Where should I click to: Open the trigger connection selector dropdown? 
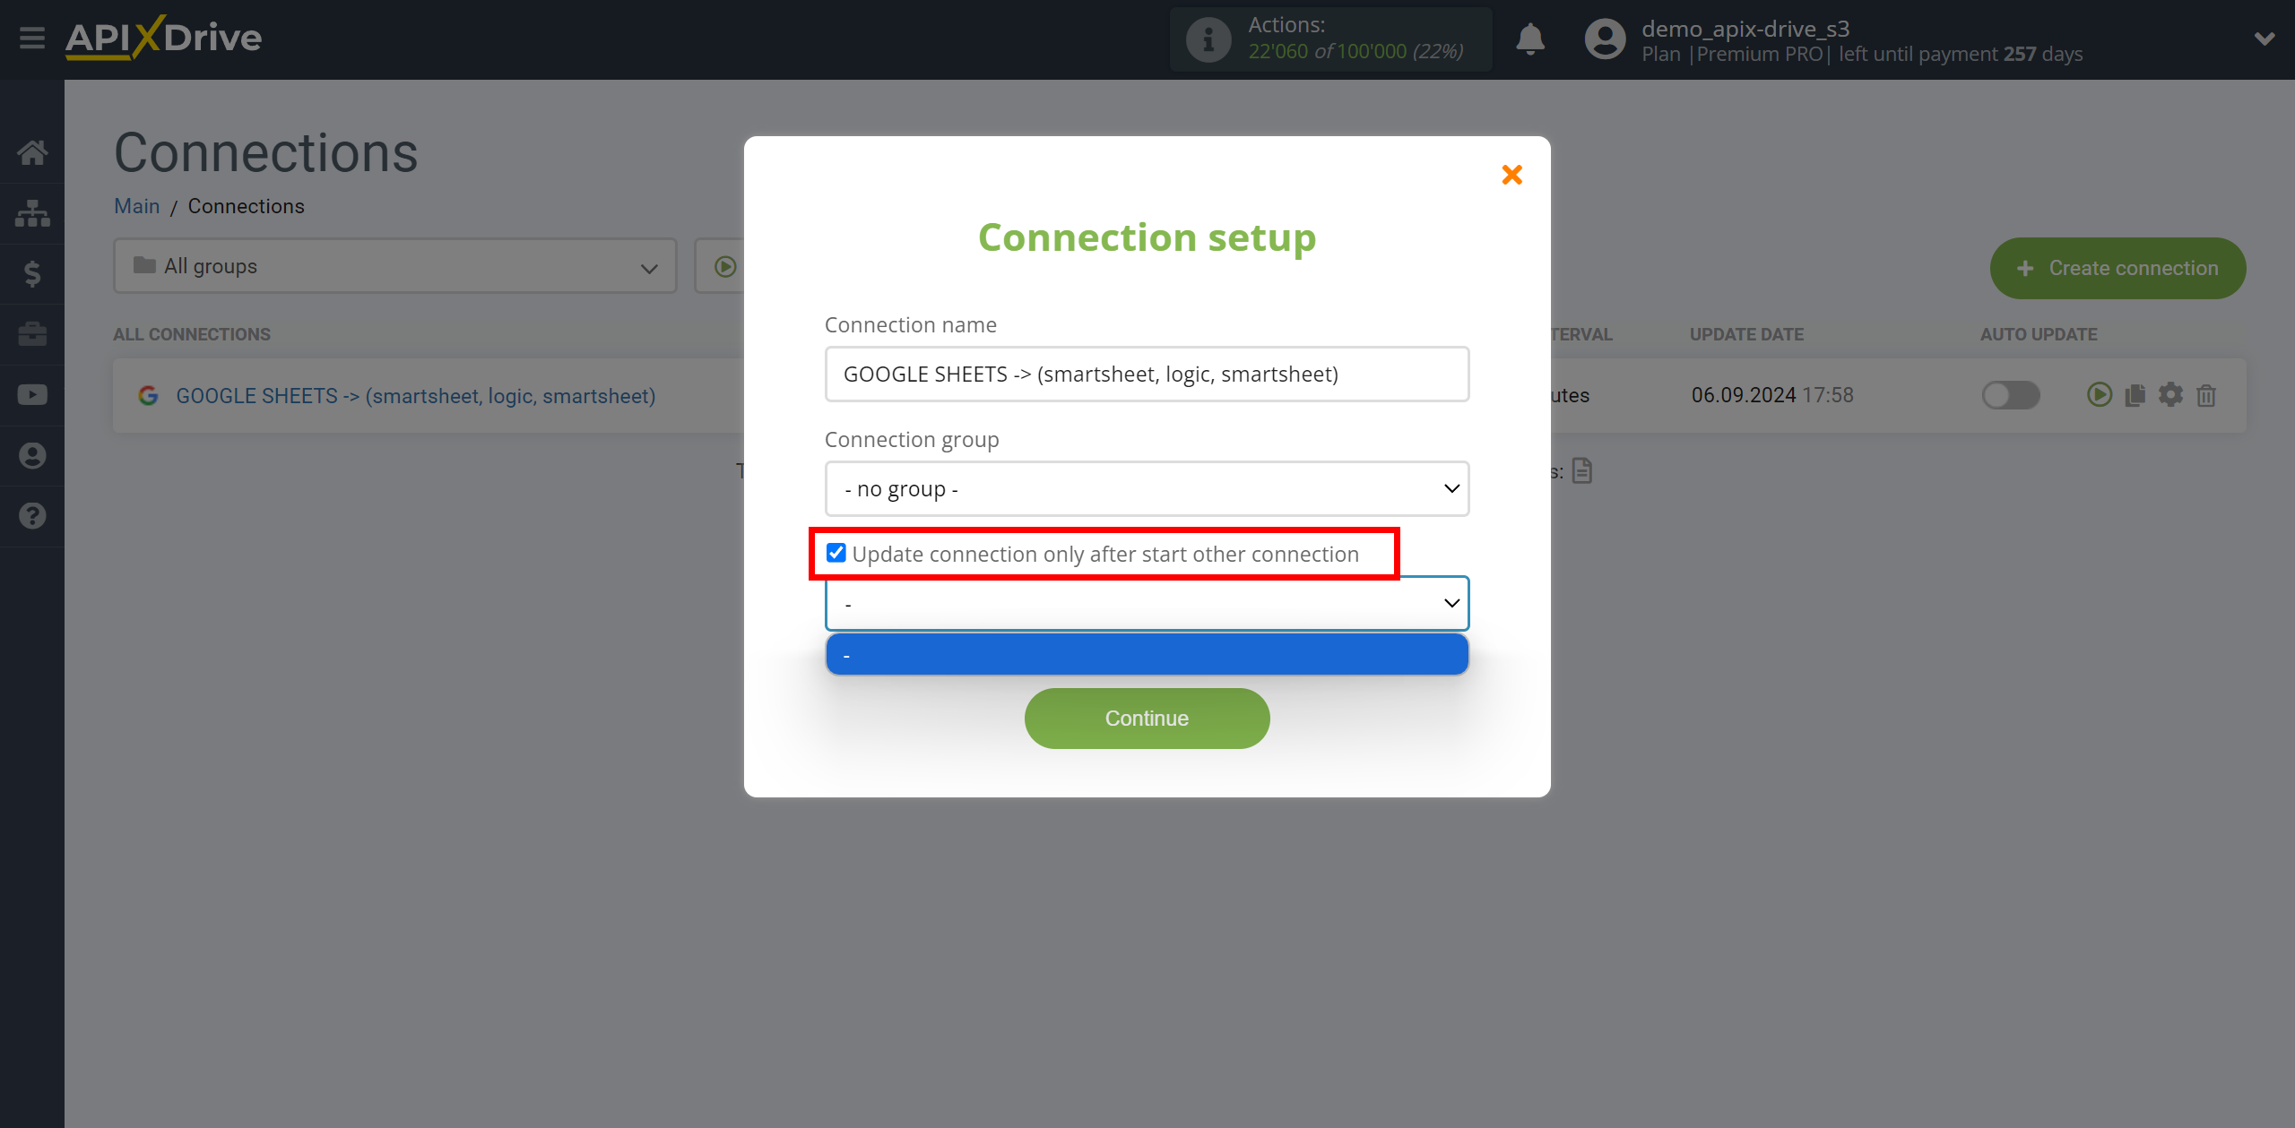(x=1146, y=601)
